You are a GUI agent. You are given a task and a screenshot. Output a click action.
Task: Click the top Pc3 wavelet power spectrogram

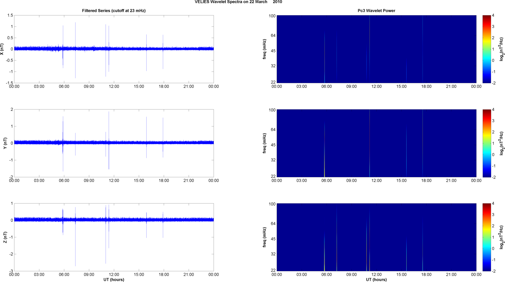point(376,49)
